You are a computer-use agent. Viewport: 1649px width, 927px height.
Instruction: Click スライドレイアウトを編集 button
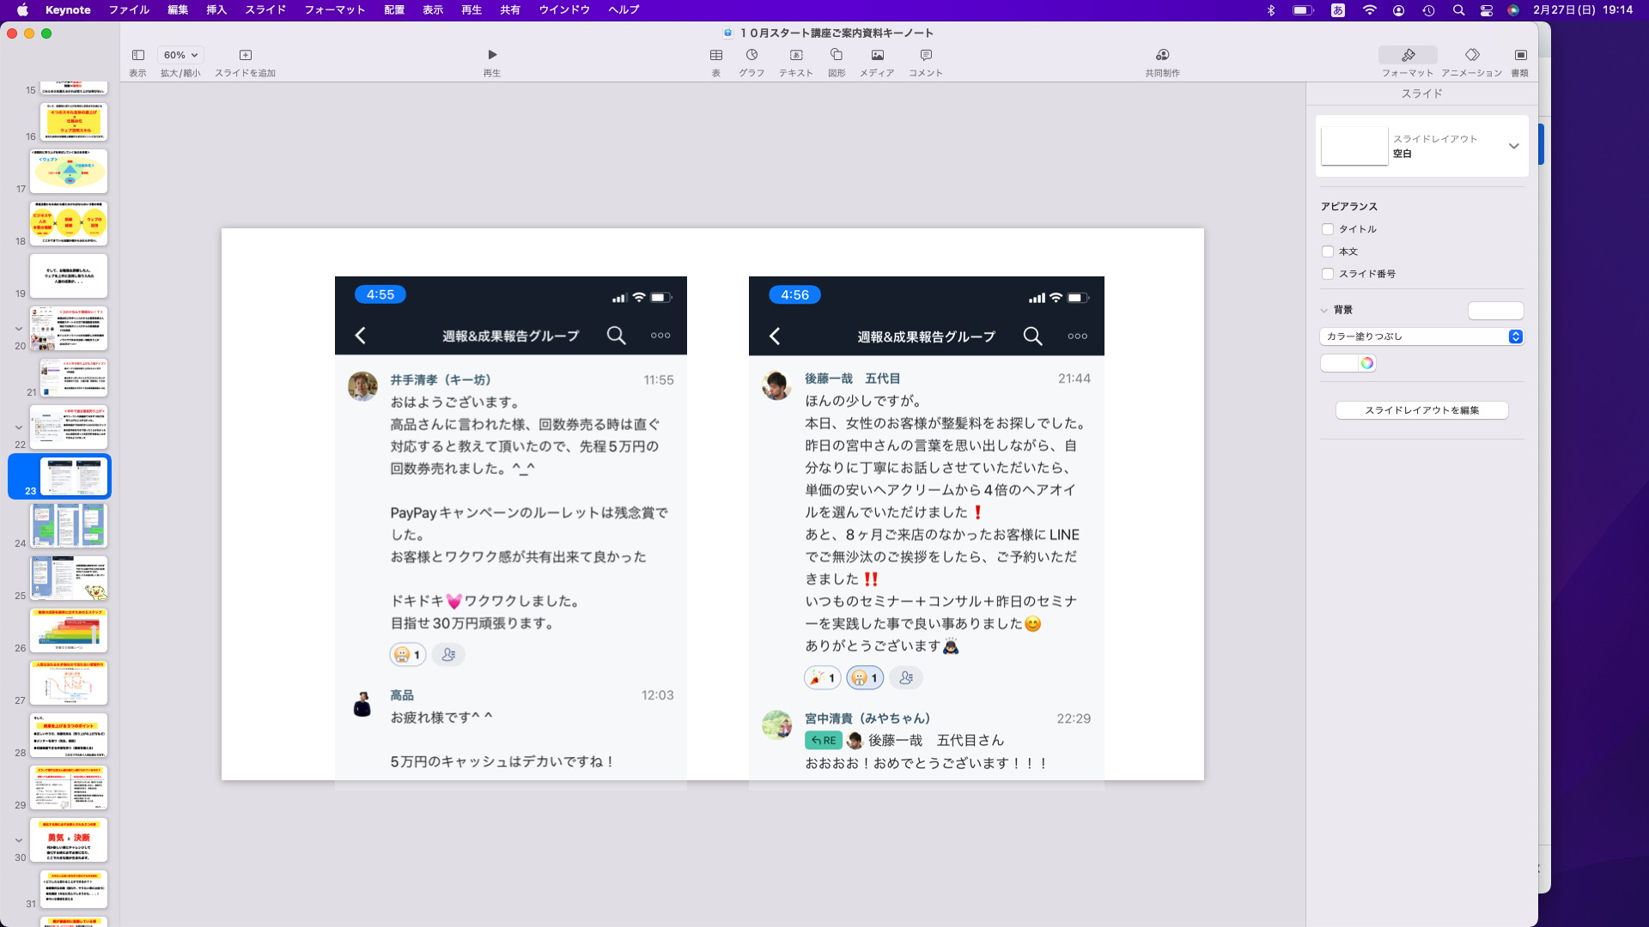tap(1421, 410)
